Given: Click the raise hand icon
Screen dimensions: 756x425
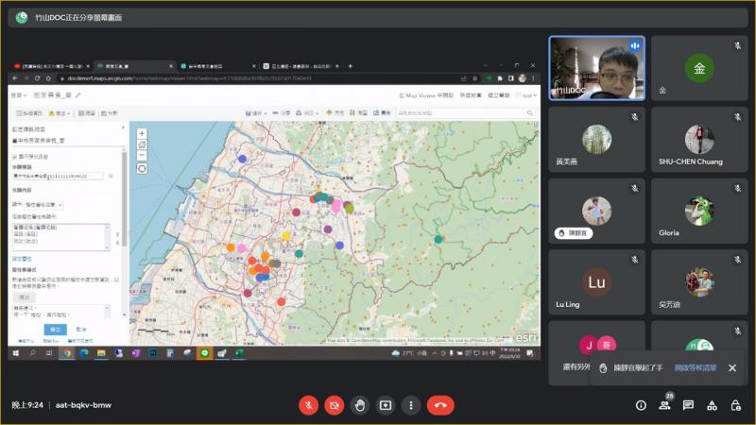Looking at the screenshot, I should click(359, 405).
